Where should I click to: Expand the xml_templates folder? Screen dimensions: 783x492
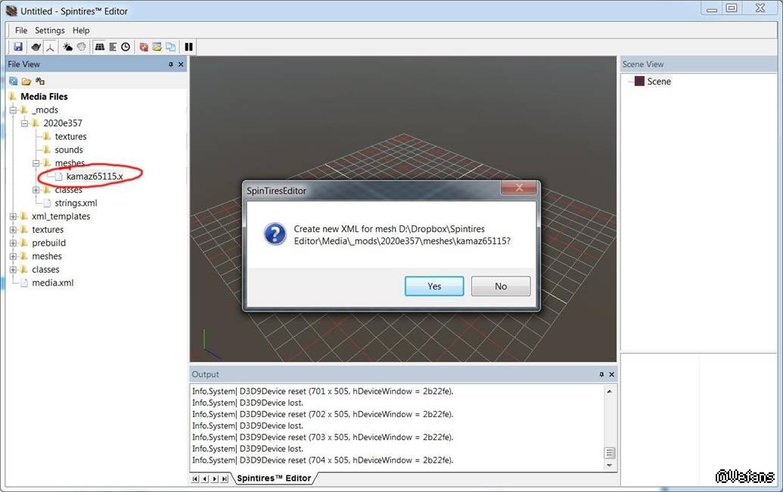point(14,217)
